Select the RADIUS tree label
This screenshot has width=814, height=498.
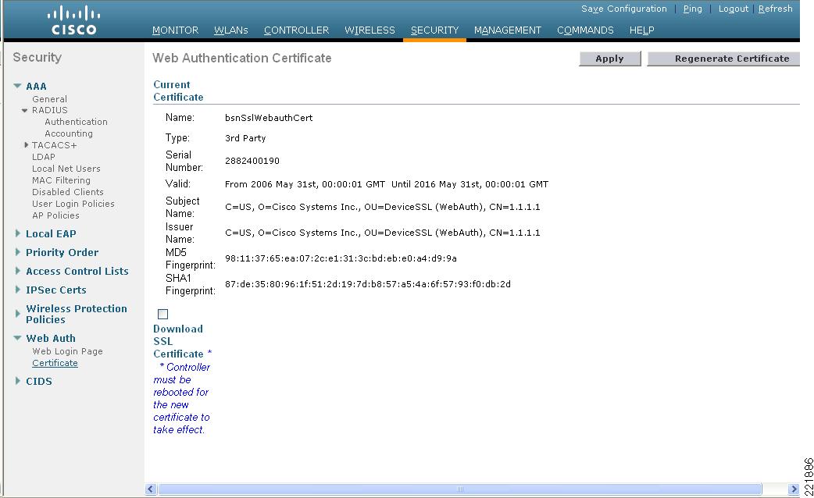click(x=49, y=110)
